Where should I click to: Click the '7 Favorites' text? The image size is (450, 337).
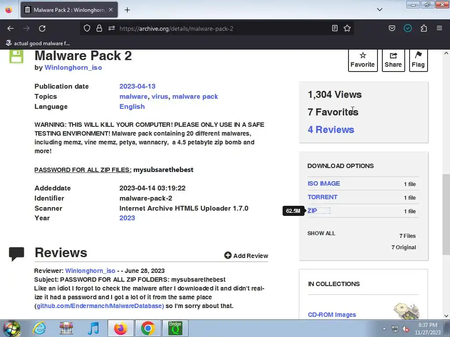click(x=333, y=112)
